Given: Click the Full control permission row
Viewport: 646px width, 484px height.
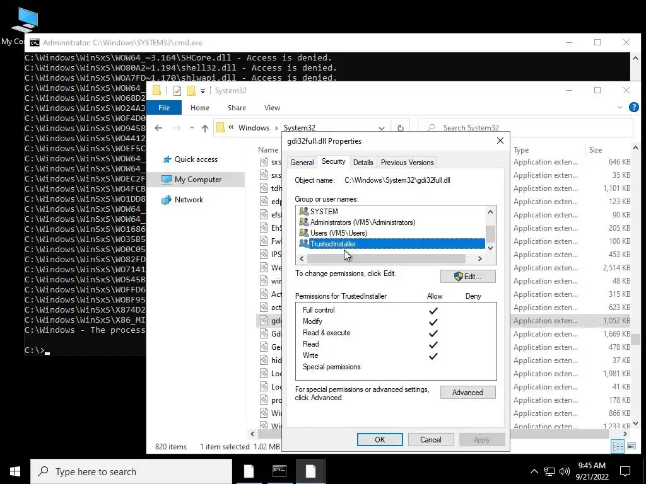Looking at the screenshot, I should [x=396, y=310].
